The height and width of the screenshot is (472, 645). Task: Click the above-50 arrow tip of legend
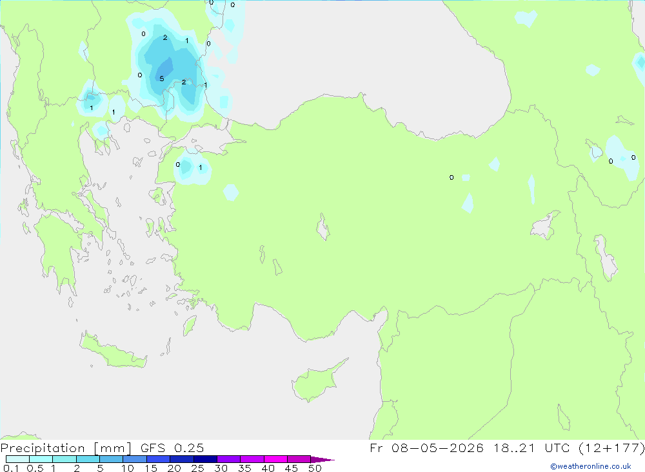click(x=322, y=459)
